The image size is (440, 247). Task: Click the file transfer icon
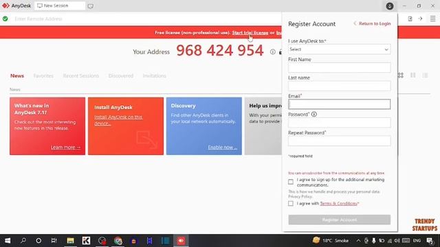click(410, 19)
